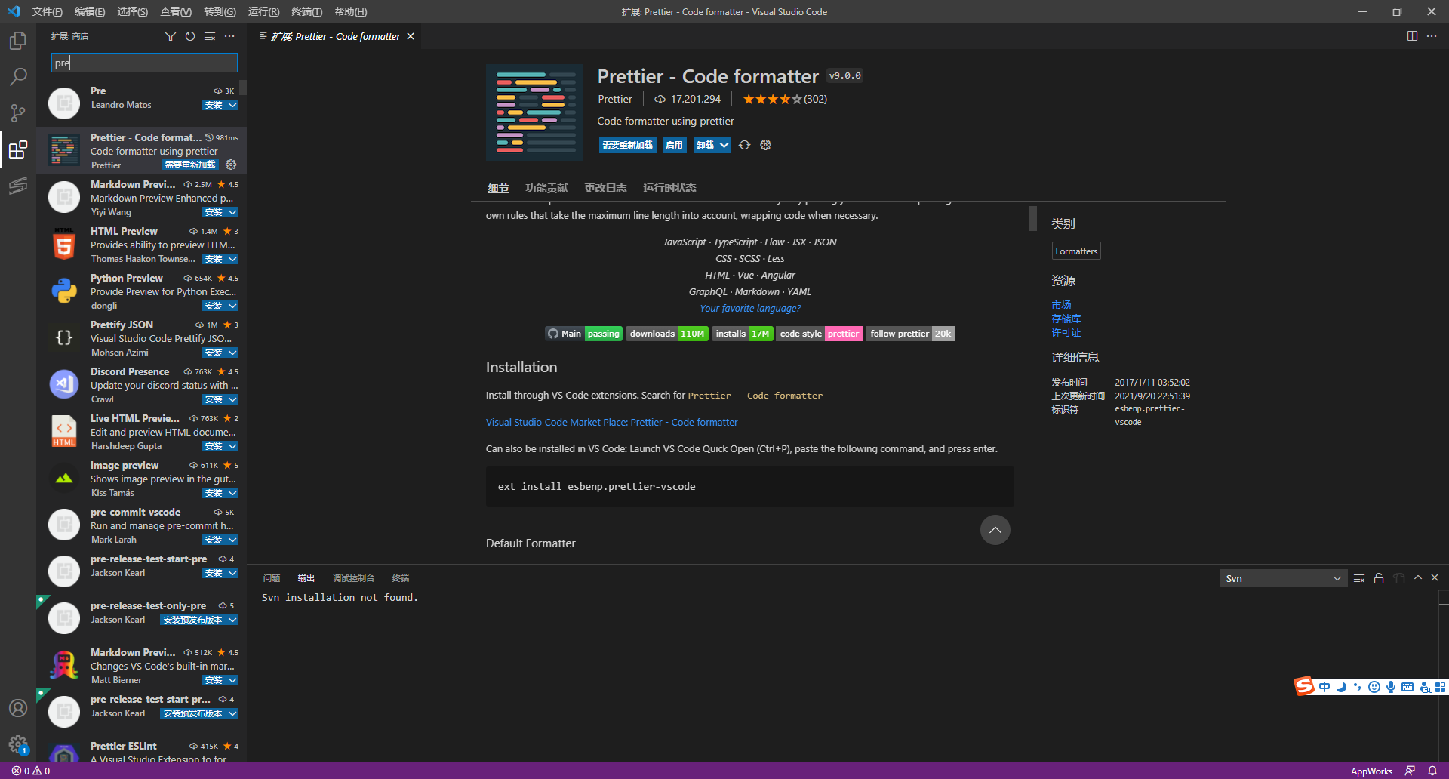Image resolution: width=1449 pixels, height=779 pixels.
Task: Click sync icon next to uninstall button
Action: coord(744,145)
